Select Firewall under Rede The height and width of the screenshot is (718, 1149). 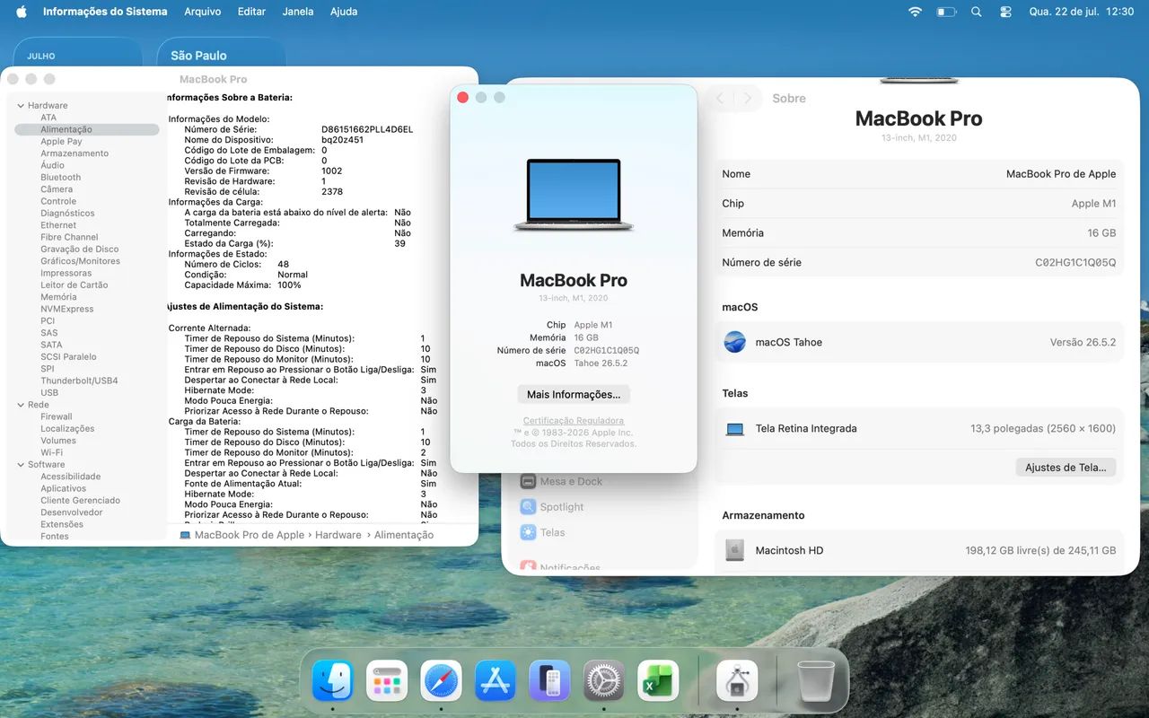56,416
